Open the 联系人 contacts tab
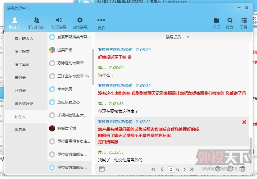This screenshot has height=179, width=257. pyautogui.click(x=15, y=23)
